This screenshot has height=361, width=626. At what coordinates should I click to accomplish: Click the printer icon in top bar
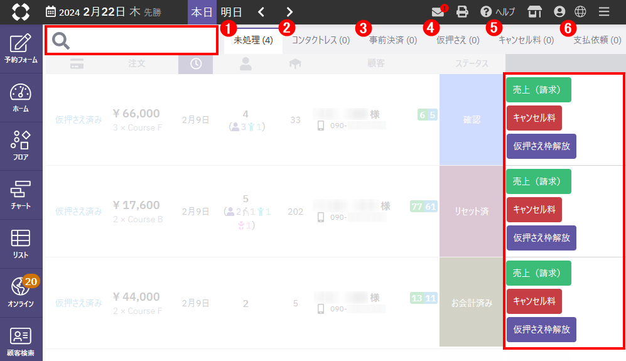(x=463, y=11)
